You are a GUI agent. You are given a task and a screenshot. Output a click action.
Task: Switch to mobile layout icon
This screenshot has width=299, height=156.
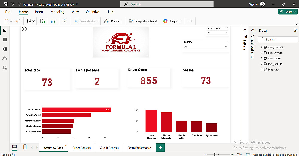pos(25,147)
